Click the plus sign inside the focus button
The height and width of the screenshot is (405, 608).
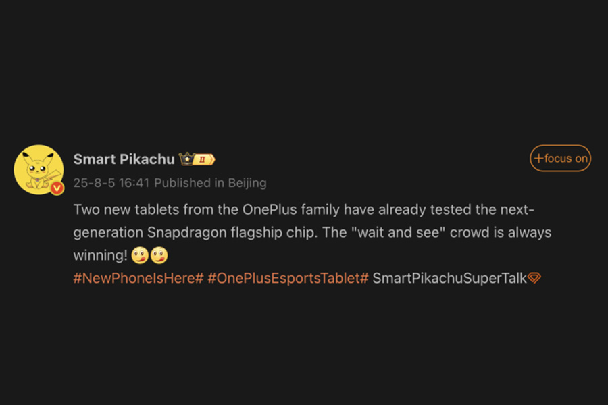(x=538, y=157)
